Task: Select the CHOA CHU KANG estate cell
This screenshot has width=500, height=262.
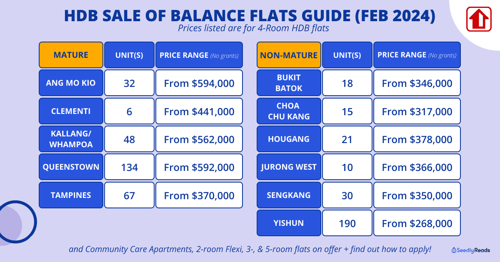Action: click(x=289, y=111)
